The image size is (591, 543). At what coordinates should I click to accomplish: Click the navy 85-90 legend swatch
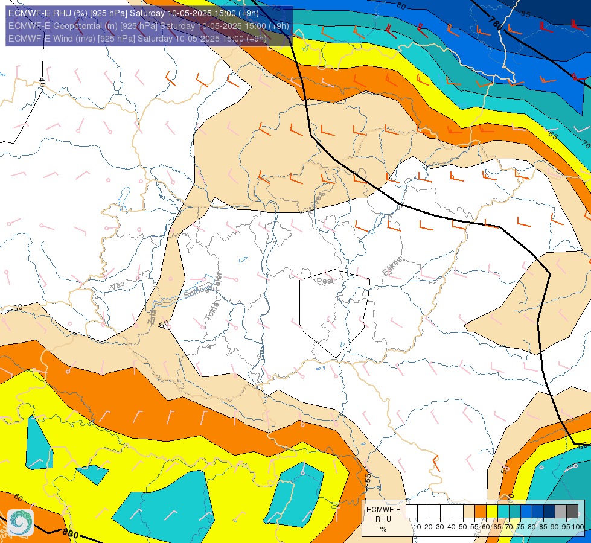[x=549, y=512]
